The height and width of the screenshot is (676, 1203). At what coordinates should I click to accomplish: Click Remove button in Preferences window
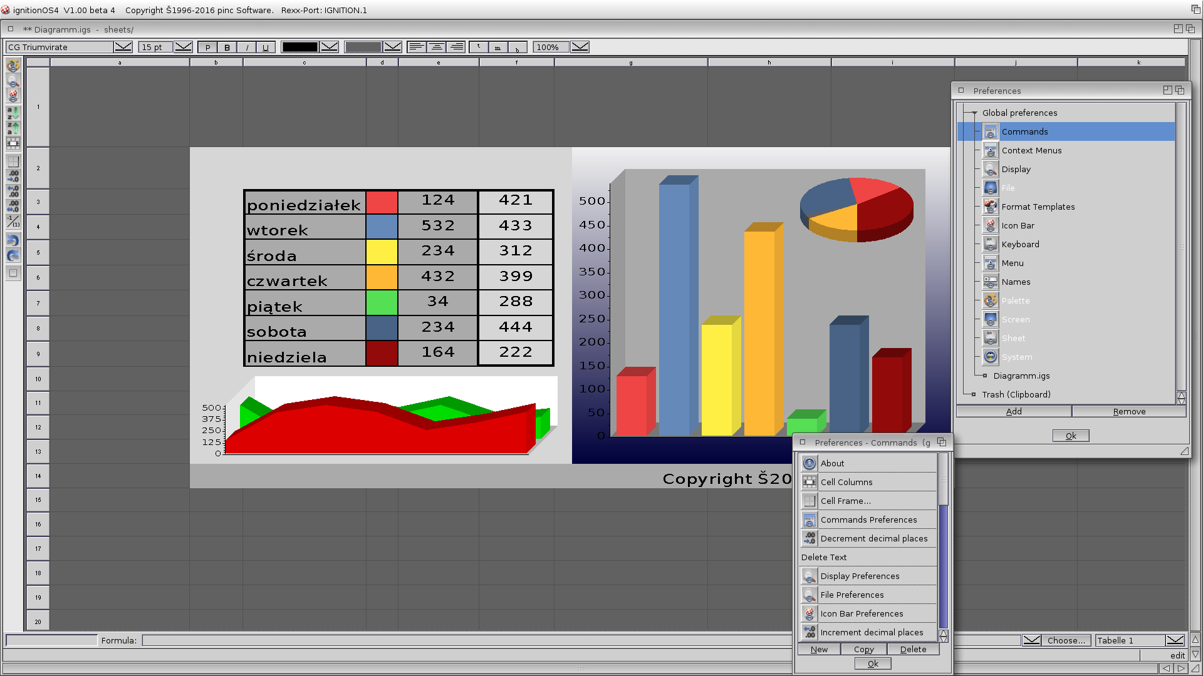click(x=1129, y=411)
